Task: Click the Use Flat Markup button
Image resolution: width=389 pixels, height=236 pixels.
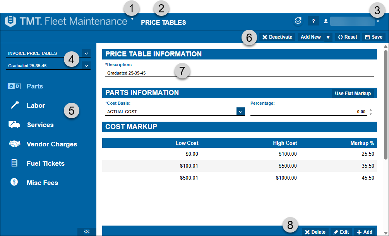Action: click(x=353, y=93)
